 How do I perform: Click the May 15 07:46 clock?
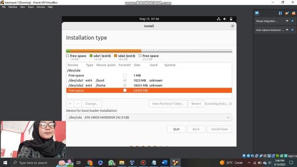(149, 19)
